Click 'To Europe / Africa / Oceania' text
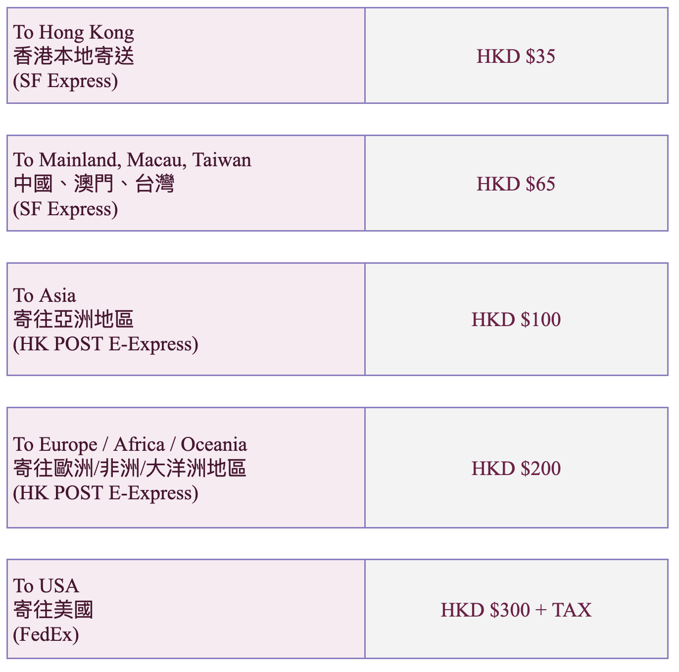Viewport: 679px width, 672px height. [130, 444]
